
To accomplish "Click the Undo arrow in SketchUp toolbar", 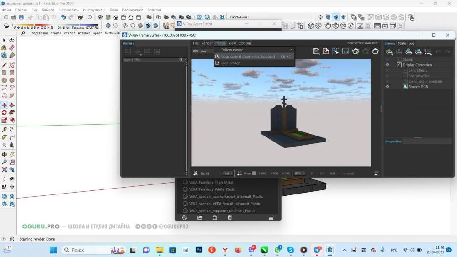I will pyautogui.click(x=63, y=17).
